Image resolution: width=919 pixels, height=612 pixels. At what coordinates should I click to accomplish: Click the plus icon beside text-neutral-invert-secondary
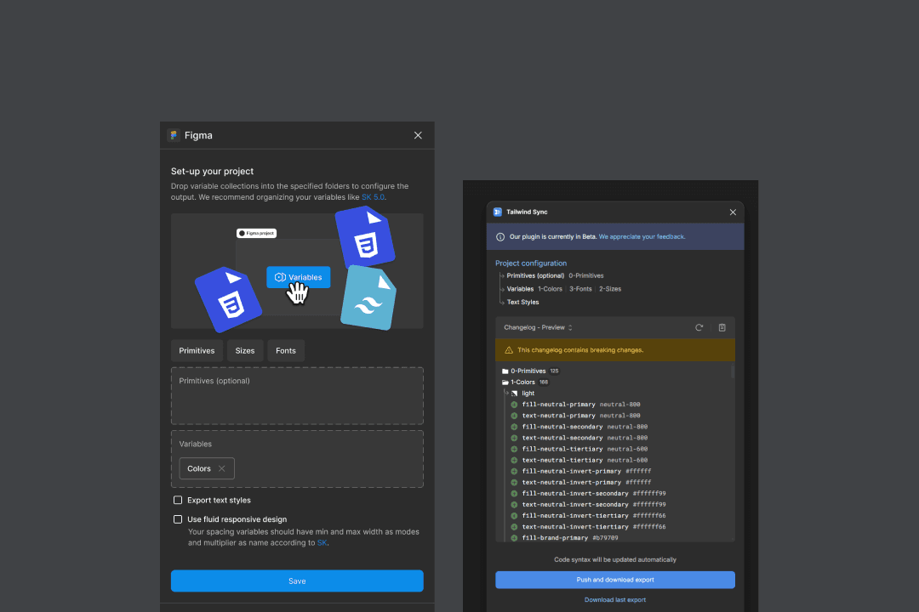(514, 505)
